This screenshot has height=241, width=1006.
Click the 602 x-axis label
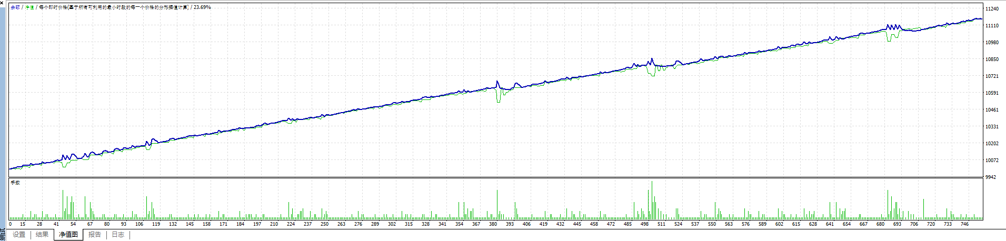point(779,224)
